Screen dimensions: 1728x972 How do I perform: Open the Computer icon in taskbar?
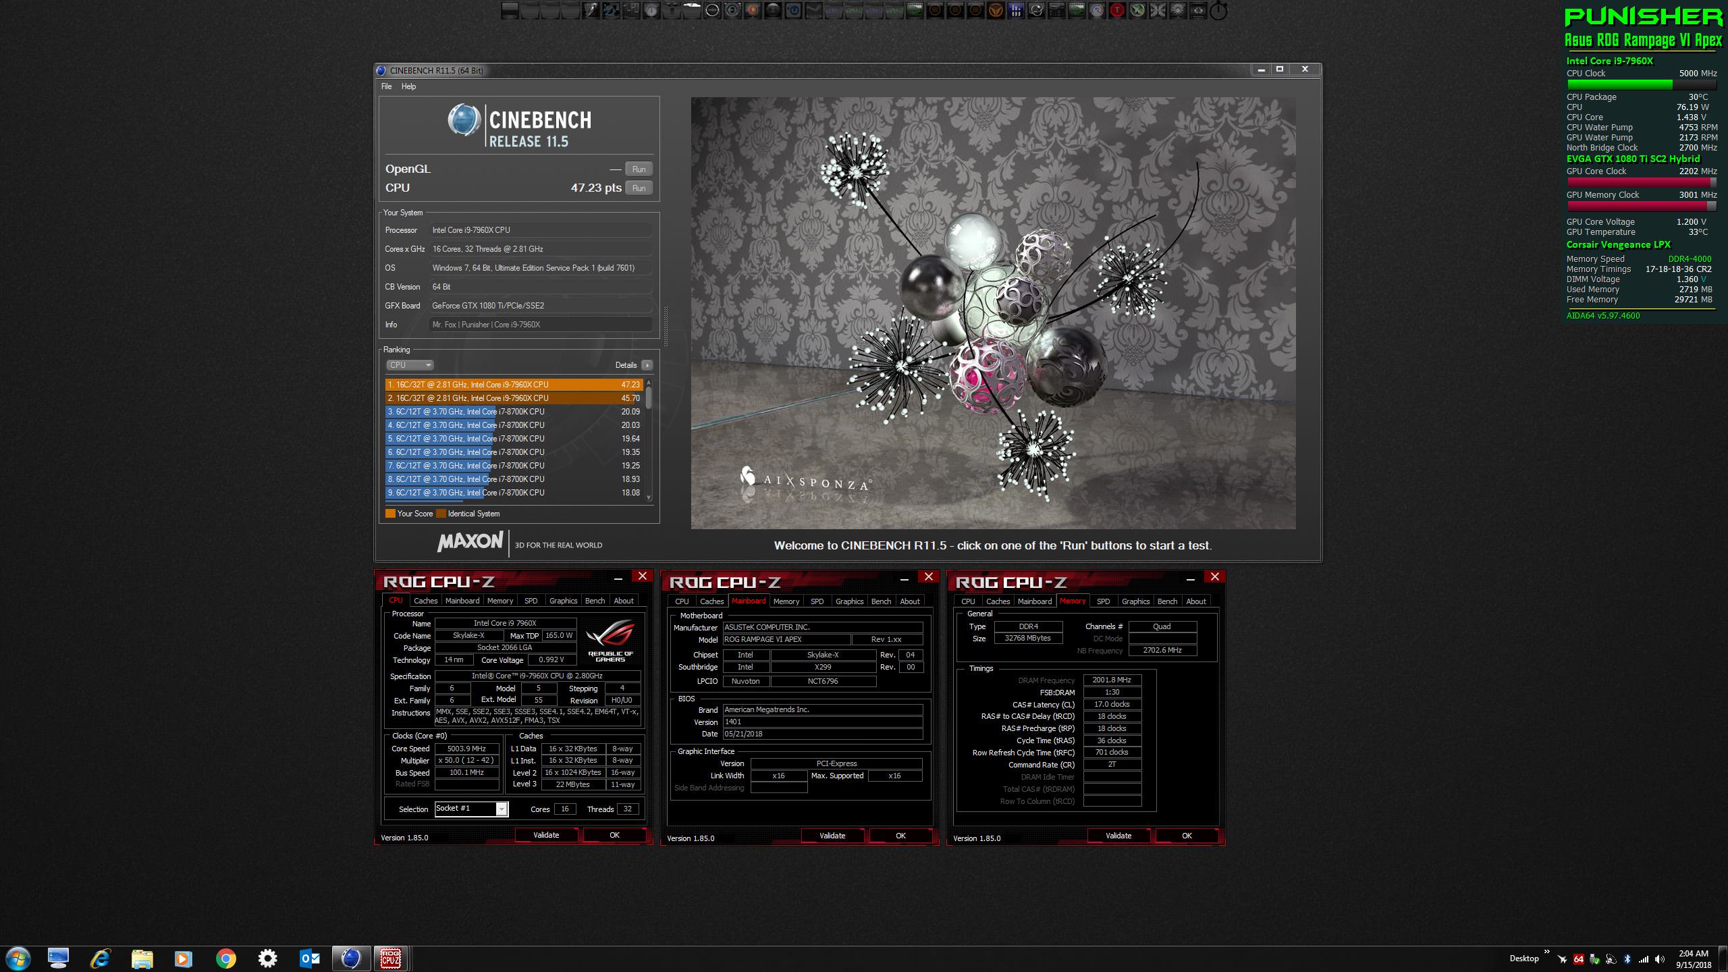click(58, 959)
